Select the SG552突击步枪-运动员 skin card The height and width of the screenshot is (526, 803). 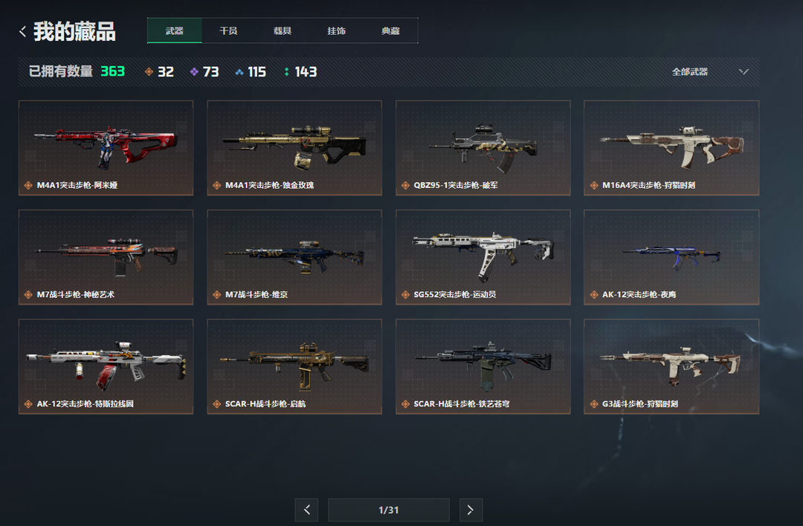pos(483,257)
